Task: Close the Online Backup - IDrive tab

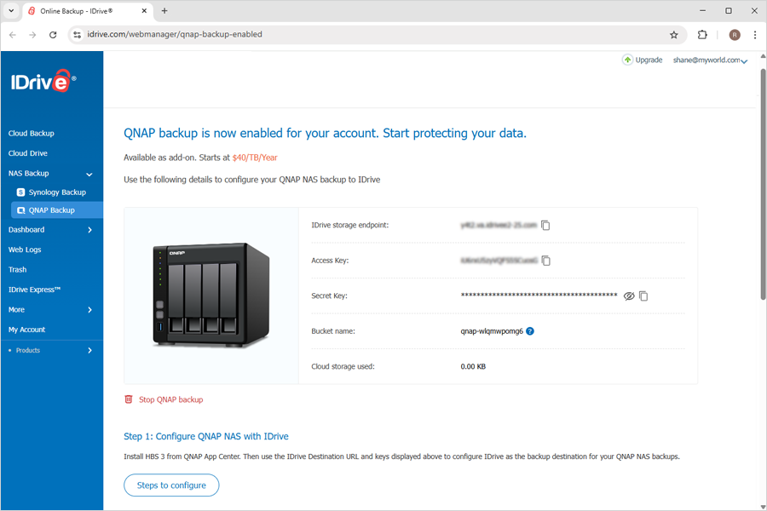Action: 144,11
